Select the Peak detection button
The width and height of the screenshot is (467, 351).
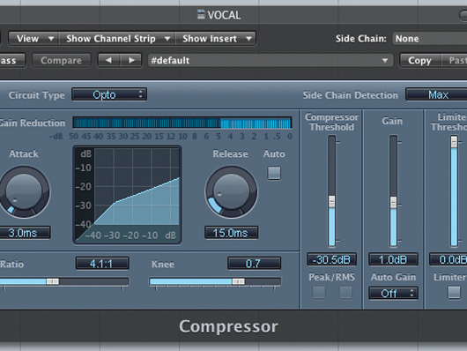(x=319, y=292)
